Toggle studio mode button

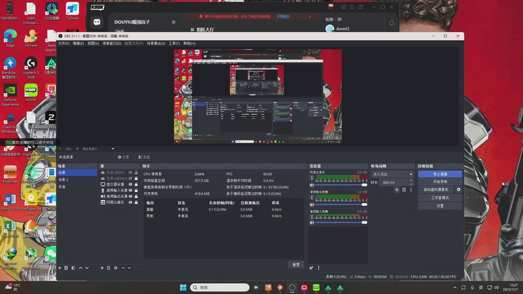(x=440, y=198)
